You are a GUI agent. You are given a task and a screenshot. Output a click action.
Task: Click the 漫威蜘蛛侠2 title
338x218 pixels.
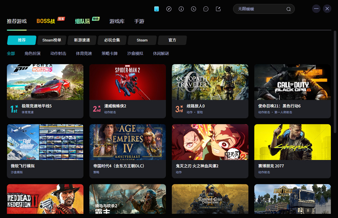115,106
